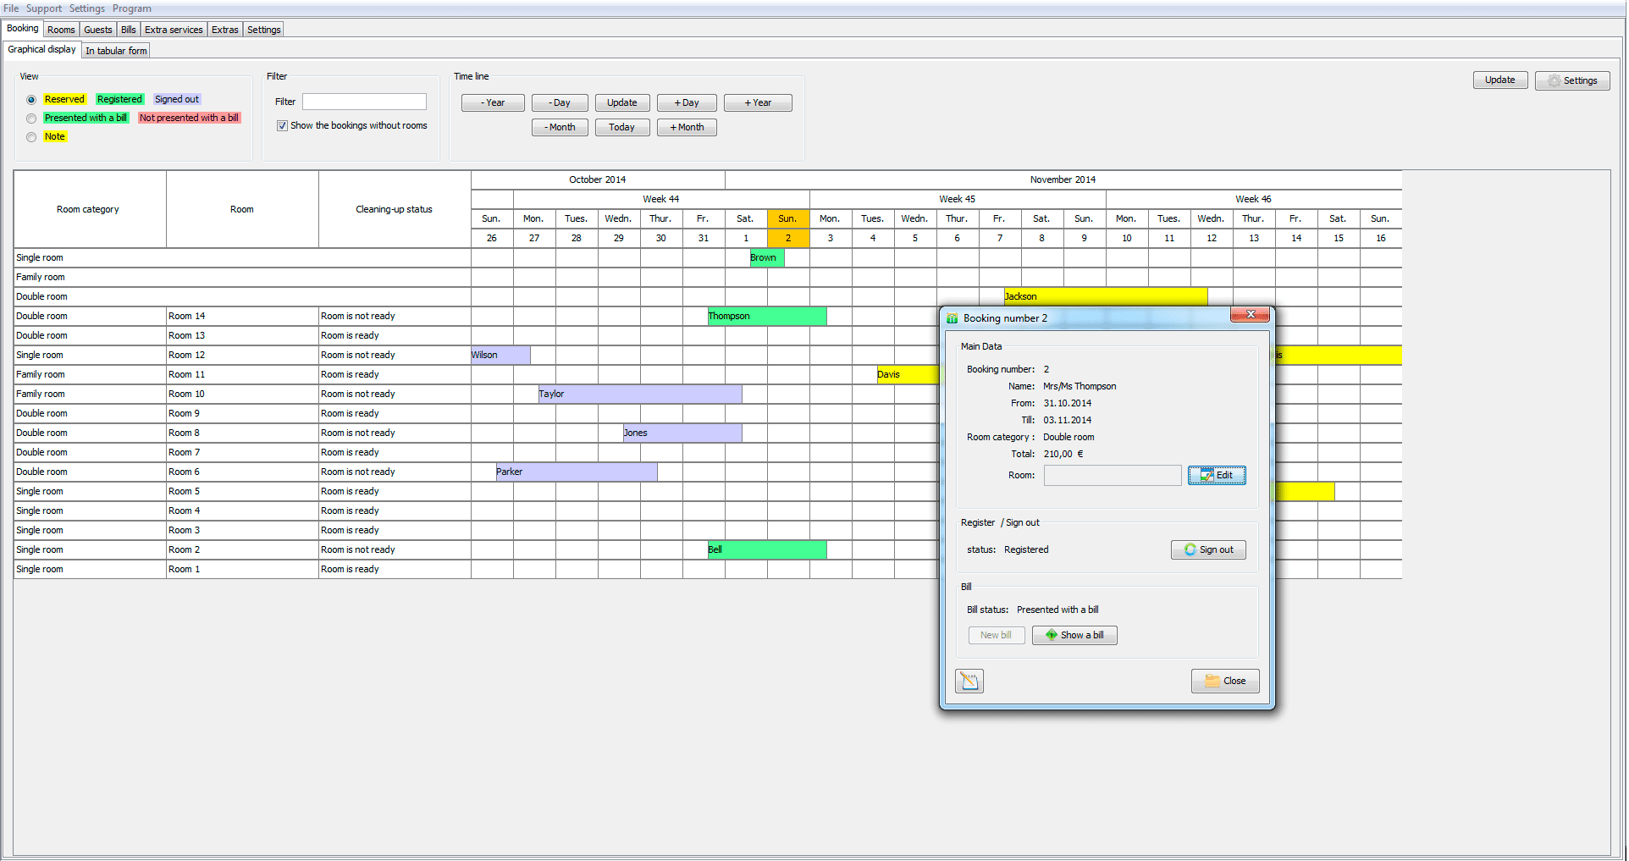Go to the Extra services tab
The image size is (1629, 861).
click(x=174, y=30)
